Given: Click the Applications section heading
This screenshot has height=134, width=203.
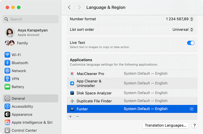Looking at the screenshot, I should (81, 60).
